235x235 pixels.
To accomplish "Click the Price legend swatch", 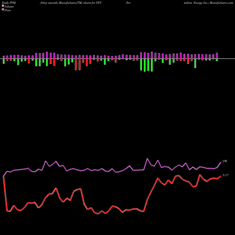I will [3, 10].
